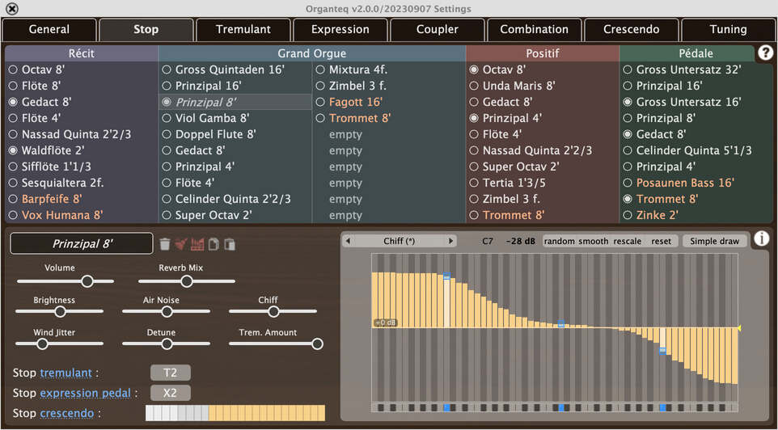Enable Récit Flöte 8' stop
Screen dimensions: 778x430
(82, 86)
